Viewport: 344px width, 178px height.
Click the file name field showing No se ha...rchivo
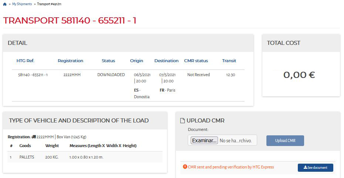point(236,140)
